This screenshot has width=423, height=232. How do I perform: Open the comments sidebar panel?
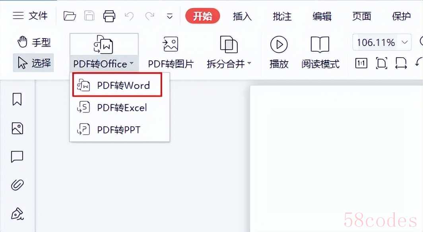(x=17, y=157)
